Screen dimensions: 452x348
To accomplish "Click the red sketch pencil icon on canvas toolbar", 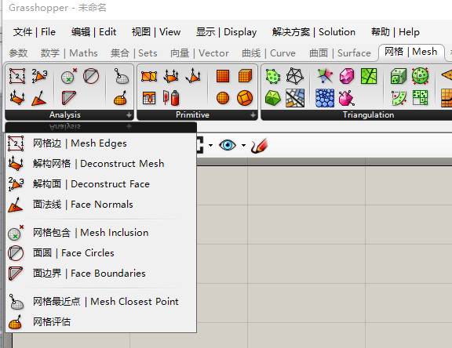I will (259, 145).
